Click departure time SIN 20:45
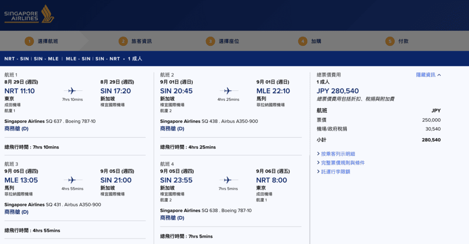Viewport: 469px width, 244px height. (176, 91)
